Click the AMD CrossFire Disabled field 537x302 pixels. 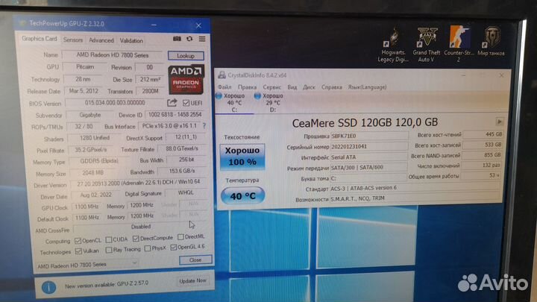point(140,227)
